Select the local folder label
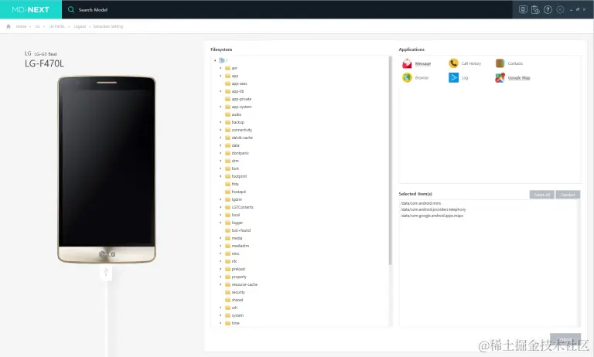Screen dimensions: 594x357 (236, 215)
